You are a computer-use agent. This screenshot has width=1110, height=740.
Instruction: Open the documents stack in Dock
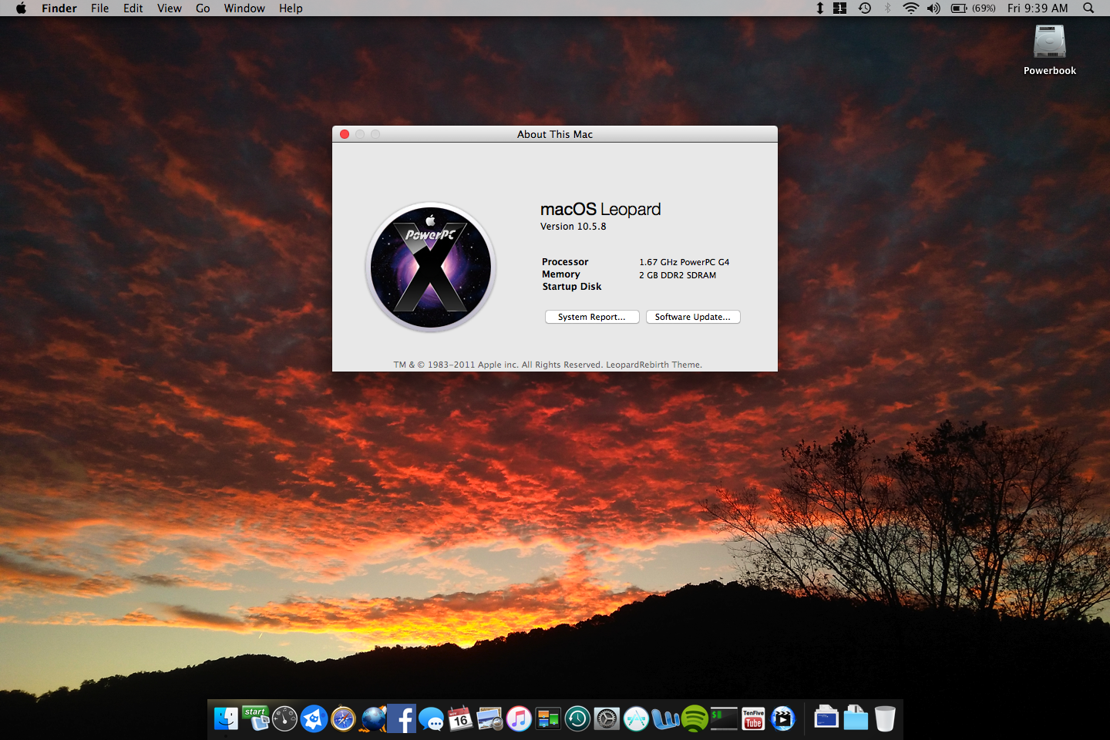click(x=826, y=718)
